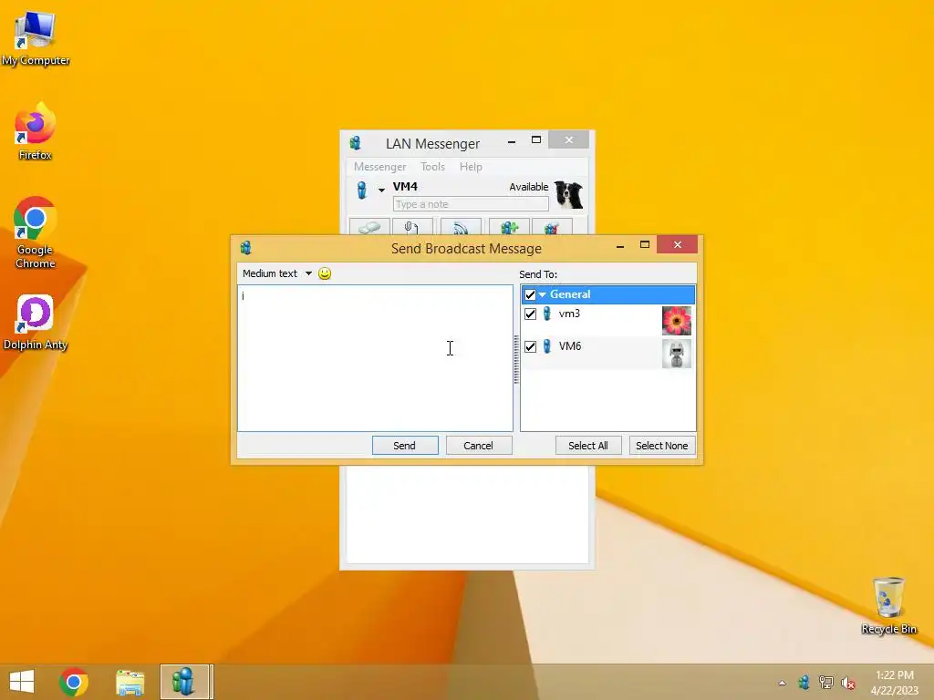The image size is (934, 700).
Task: Click the Send Broadcast Message window icon
Action: coord(245,248)
